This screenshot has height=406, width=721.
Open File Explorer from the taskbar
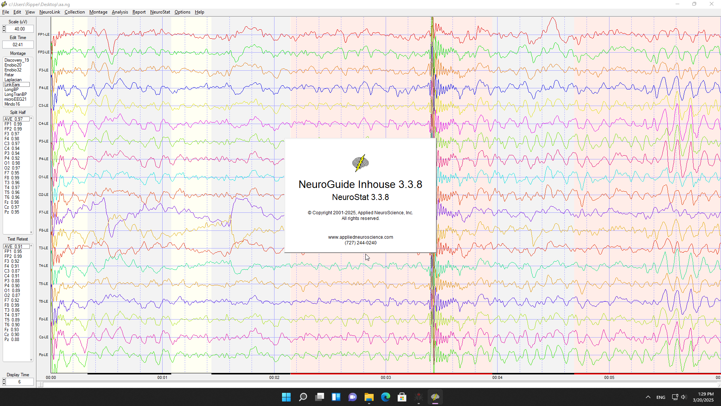click(369, 397)
